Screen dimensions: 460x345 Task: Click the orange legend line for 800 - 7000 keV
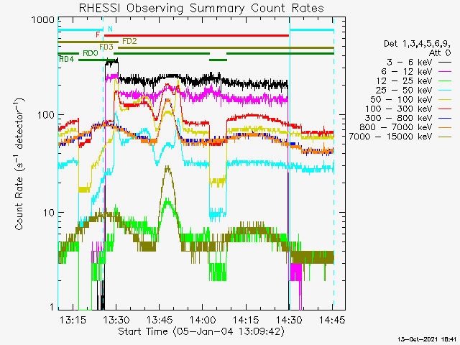click(x=445, y=127)
